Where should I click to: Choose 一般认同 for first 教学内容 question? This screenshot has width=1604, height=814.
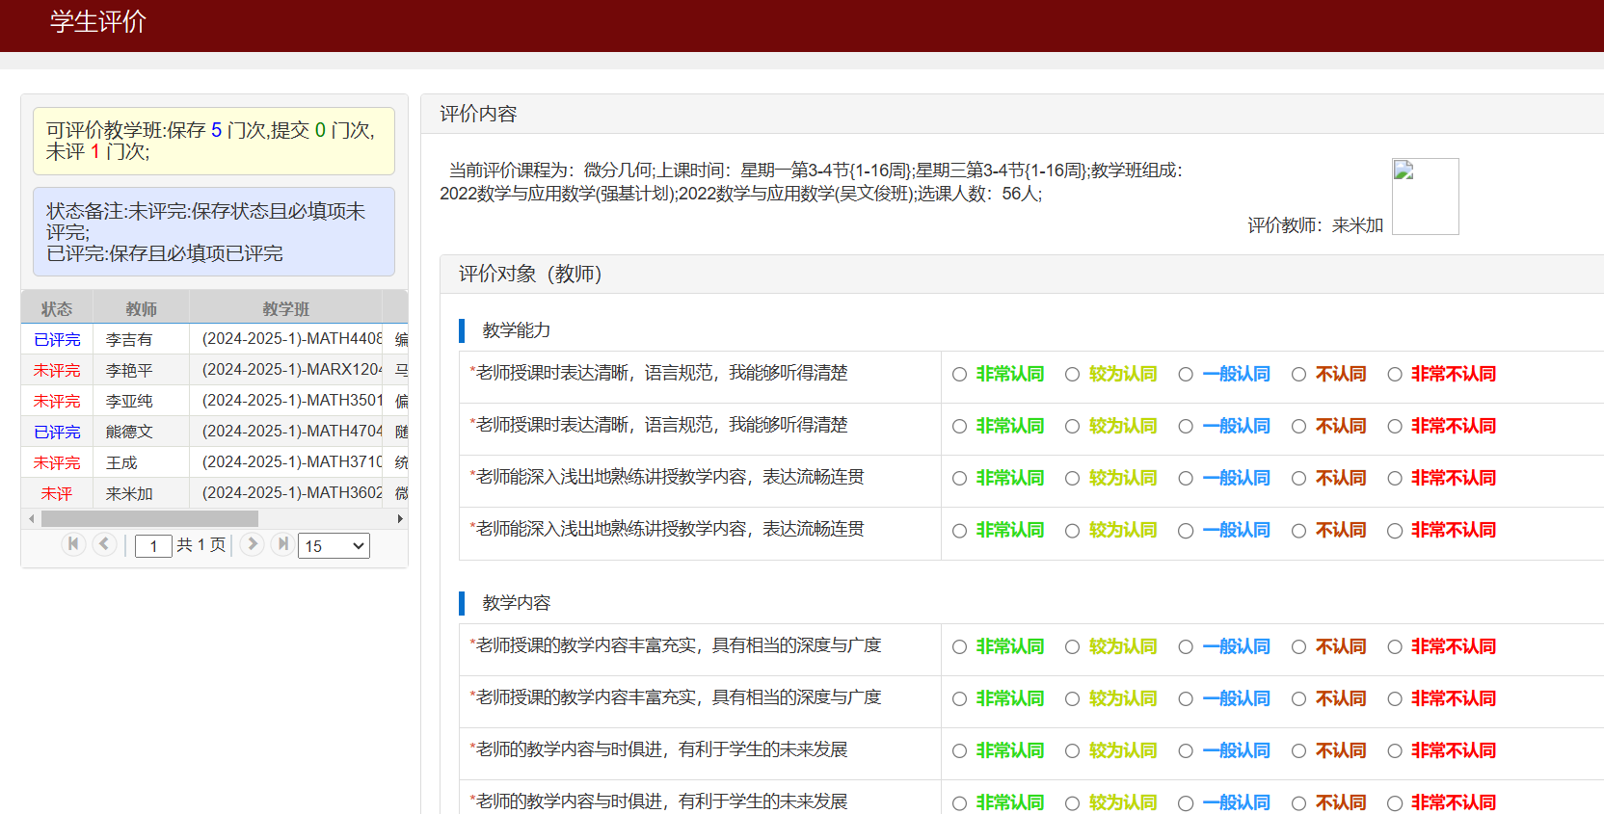pos(1186,647)
